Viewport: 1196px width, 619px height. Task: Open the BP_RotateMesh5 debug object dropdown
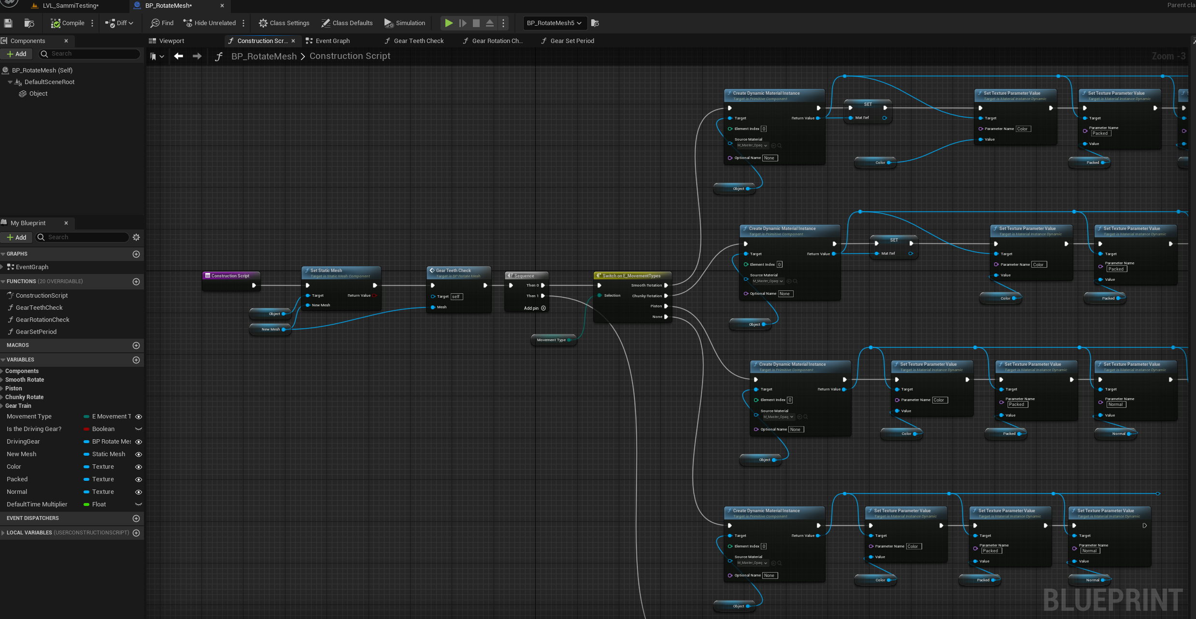[554, 23]
